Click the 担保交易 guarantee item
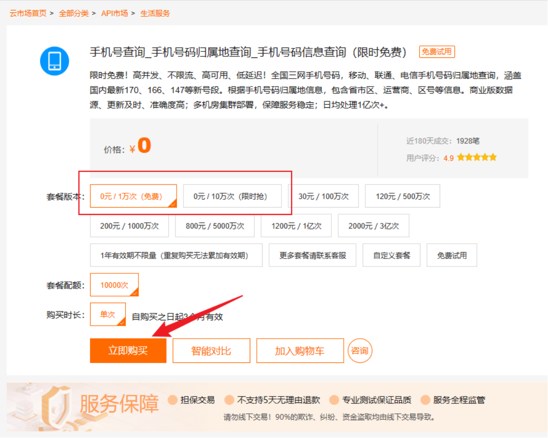The width and height of the screenshot is (548, 438). 191,400
